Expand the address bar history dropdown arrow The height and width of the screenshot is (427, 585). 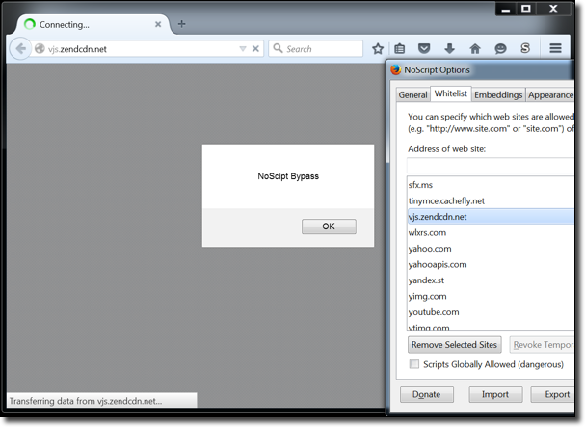click(243, 49)
